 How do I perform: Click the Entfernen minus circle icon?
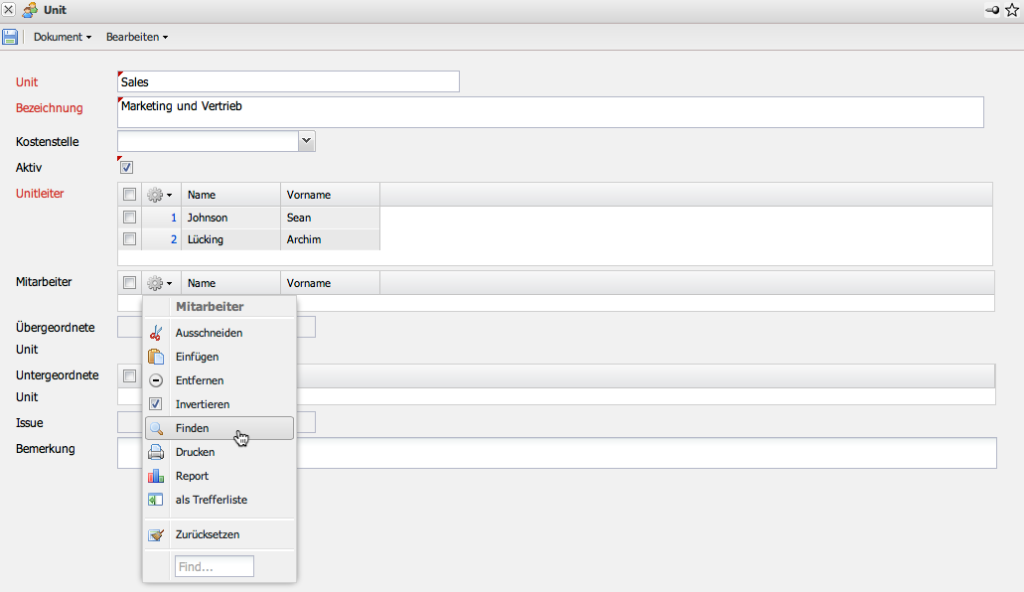155,380
